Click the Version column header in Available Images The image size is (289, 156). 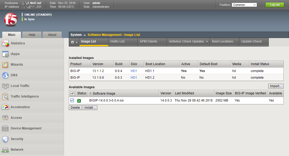(x=166, y=93)
